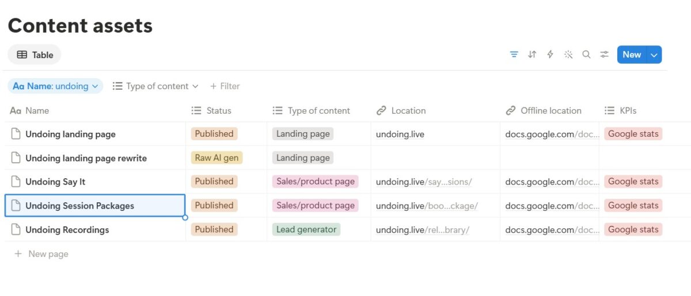Open the filter icon in toolbar

[514, 55]
